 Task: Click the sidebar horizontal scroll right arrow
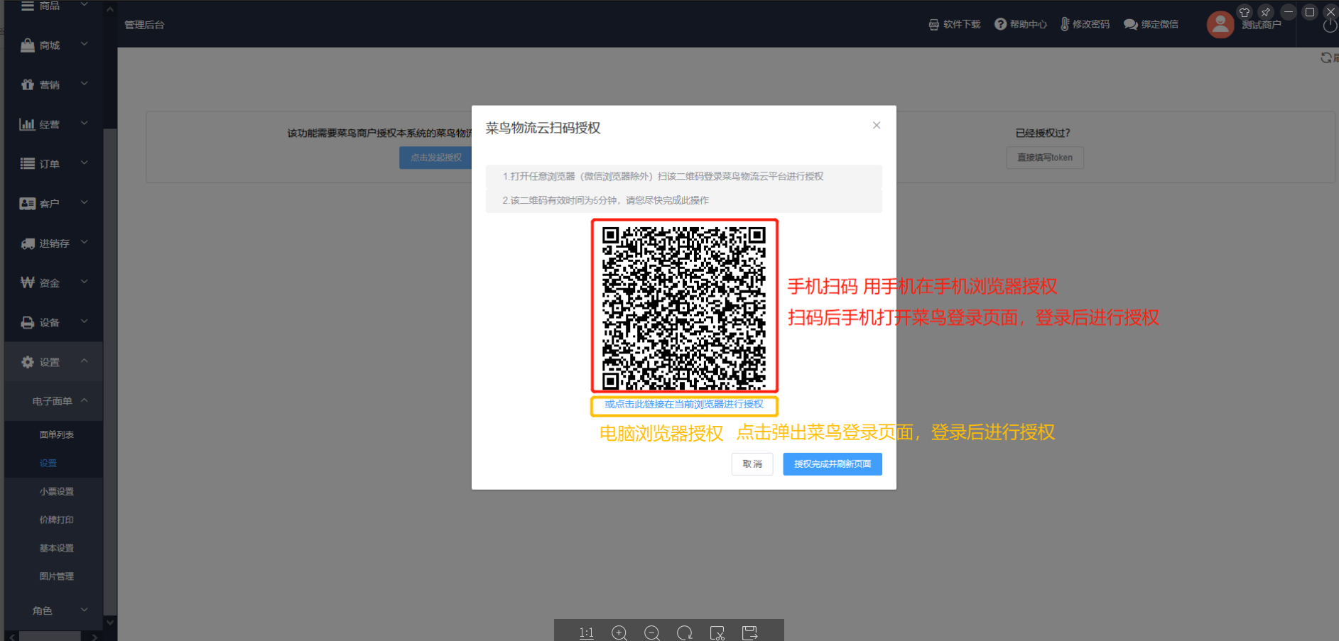coord(95,637)
